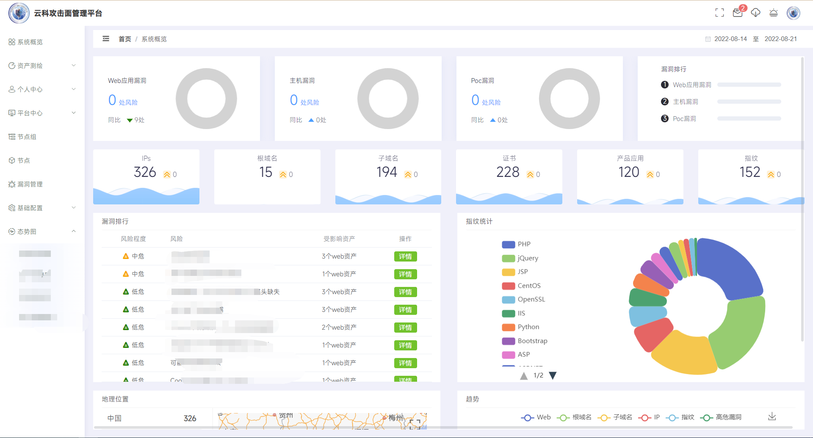The width and height of the screenshot is (813, 438).
Task: Click the cloud download icon in header
Action: point(756,13)
